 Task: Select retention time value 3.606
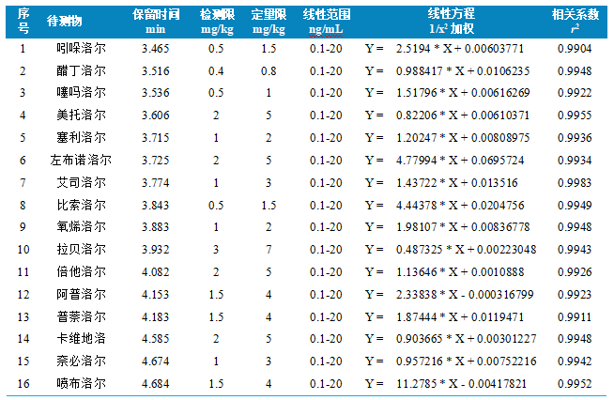pos(156,115)
